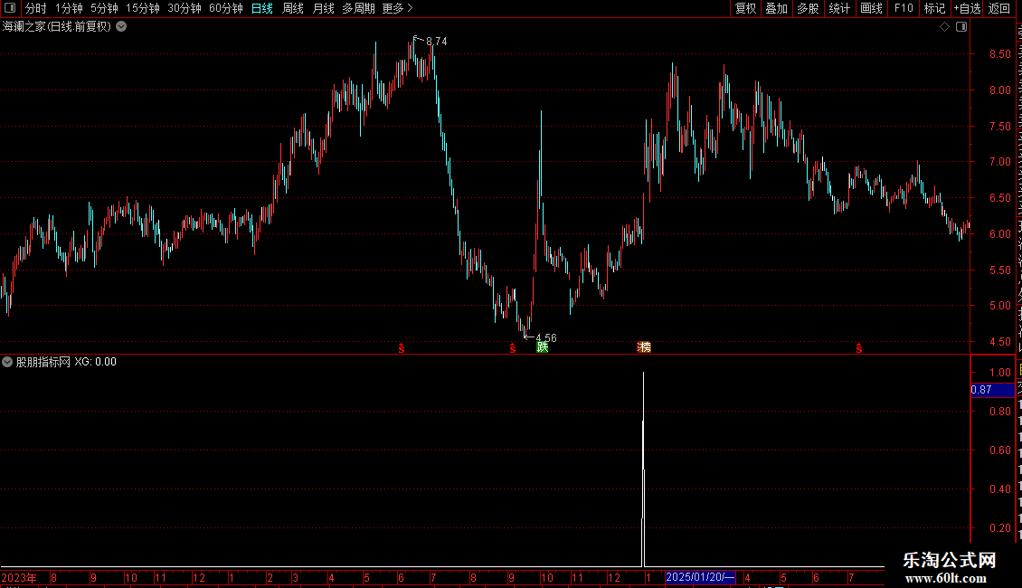Click the orange 榜 marker icon
Image resolution: width=1022 pixels, height=588 pixels.
(644, 346)
